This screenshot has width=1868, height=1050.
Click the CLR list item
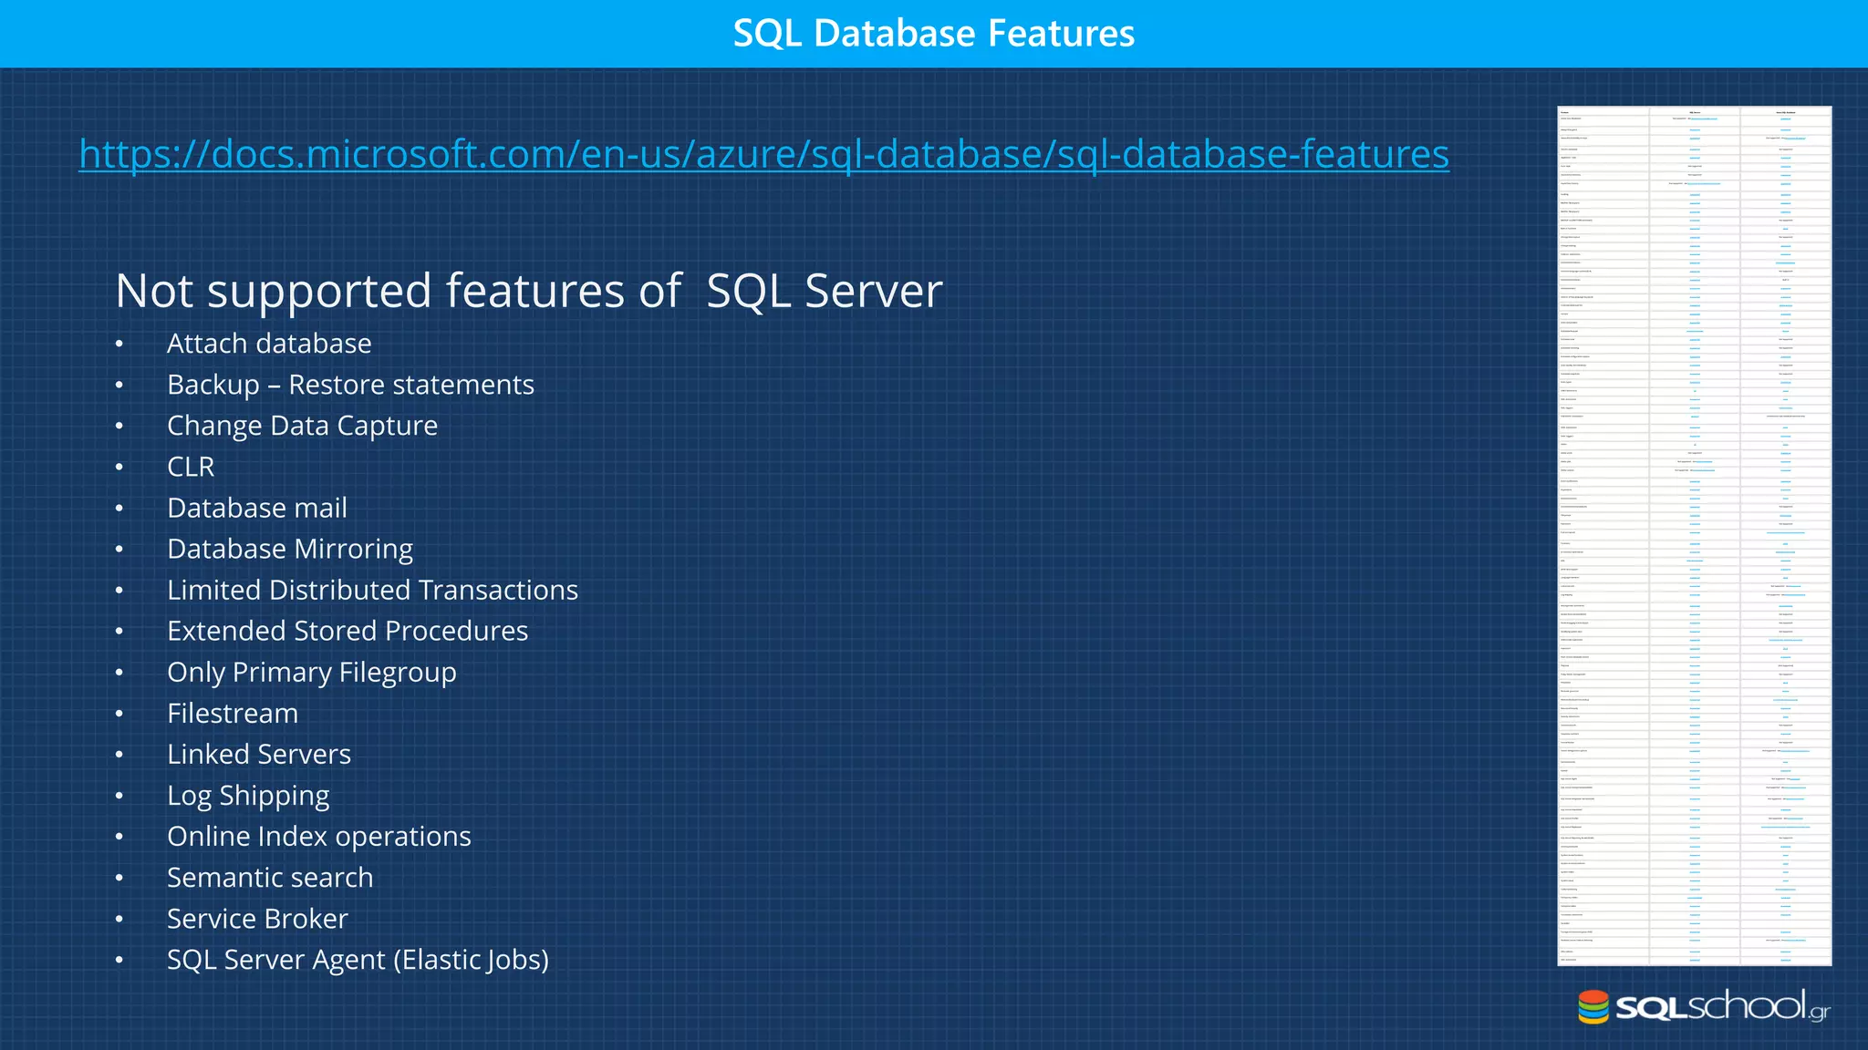(x=191, y=467)
